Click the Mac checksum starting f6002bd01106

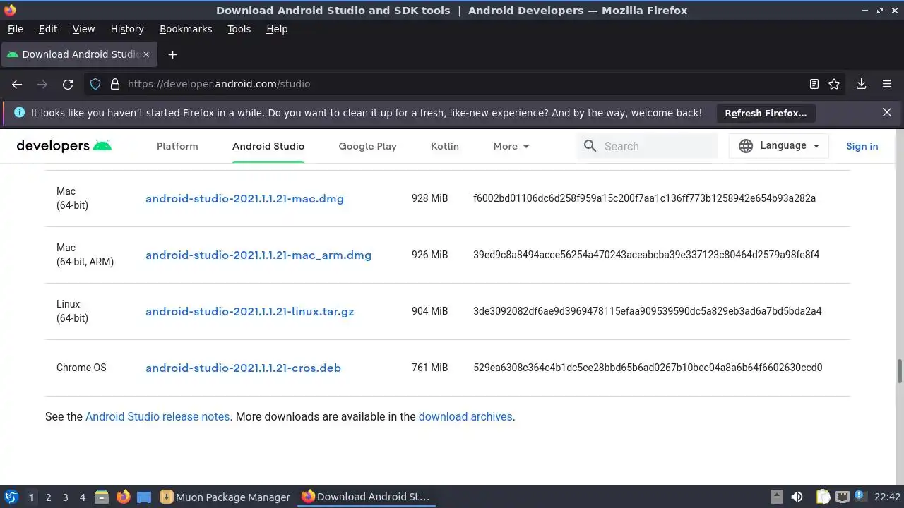644,198
